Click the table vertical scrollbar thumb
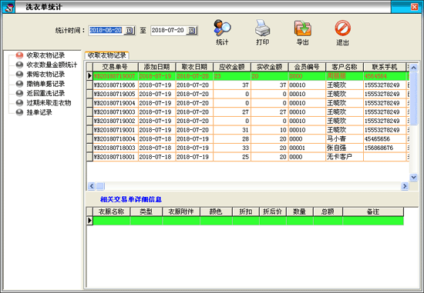Image resolution: width=424 pixels, height=293 pixels. [x=413, y=98]
